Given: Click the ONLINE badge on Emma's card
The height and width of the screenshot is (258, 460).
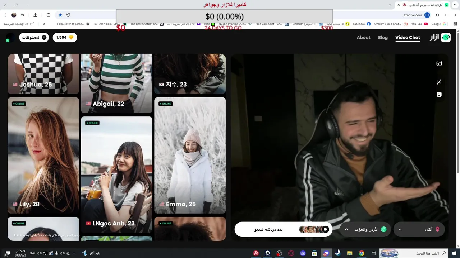Looking at the screenshot, I should pyautogui.click(x=166, y=104).
